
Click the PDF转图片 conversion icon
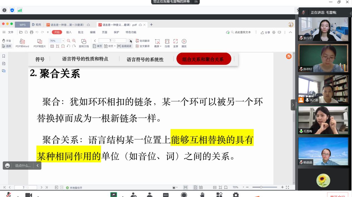click(40, 41)
